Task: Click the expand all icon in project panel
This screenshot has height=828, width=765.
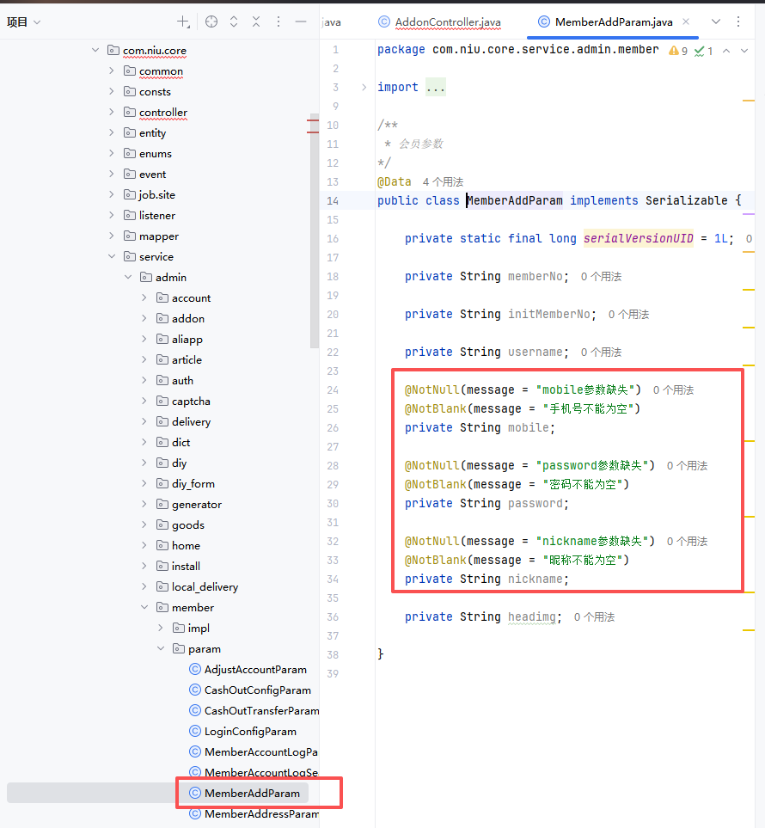Action: pos(234,21)
